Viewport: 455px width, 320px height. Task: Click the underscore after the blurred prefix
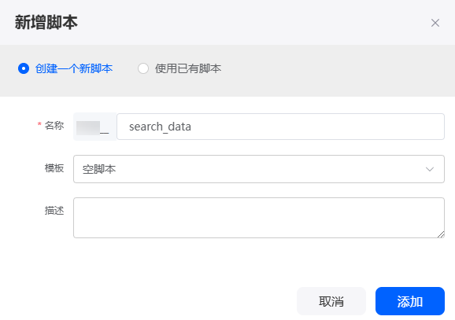point(105,133)
